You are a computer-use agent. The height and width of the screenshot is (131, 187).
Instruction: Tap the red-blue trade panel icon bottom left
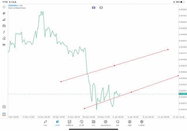click(x=4, y=114)
